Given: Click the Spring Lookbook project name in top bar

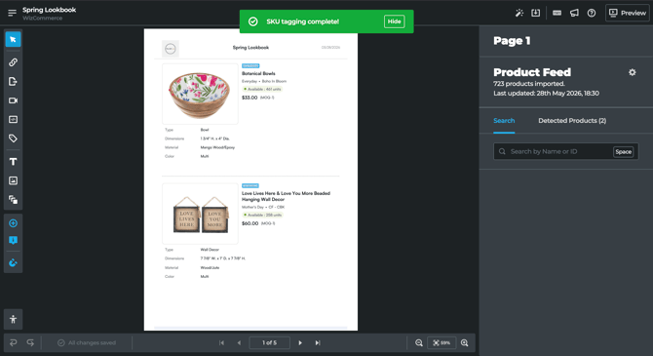Looking at the screenshot, I should click(49, 10).
